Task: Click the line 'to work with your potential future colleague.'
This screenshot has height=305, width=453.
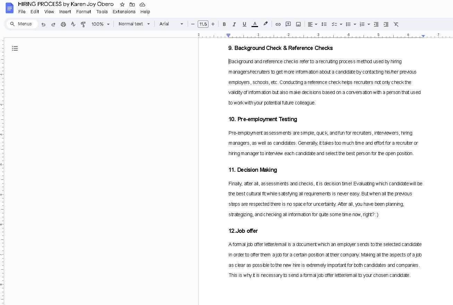Action: point(272,103)
